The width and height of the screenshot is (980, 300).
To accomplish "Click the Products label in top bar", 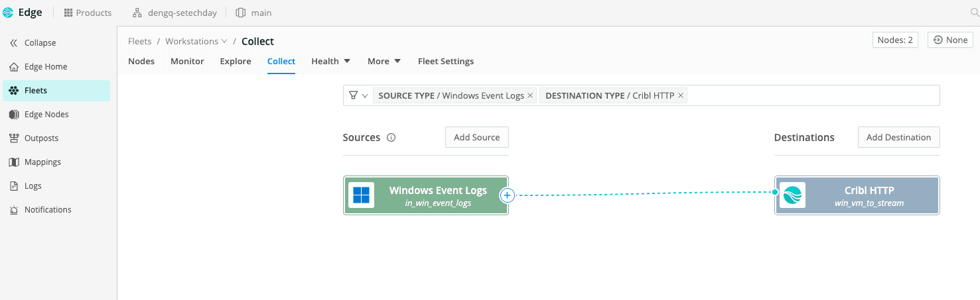I will pos(94,13).
